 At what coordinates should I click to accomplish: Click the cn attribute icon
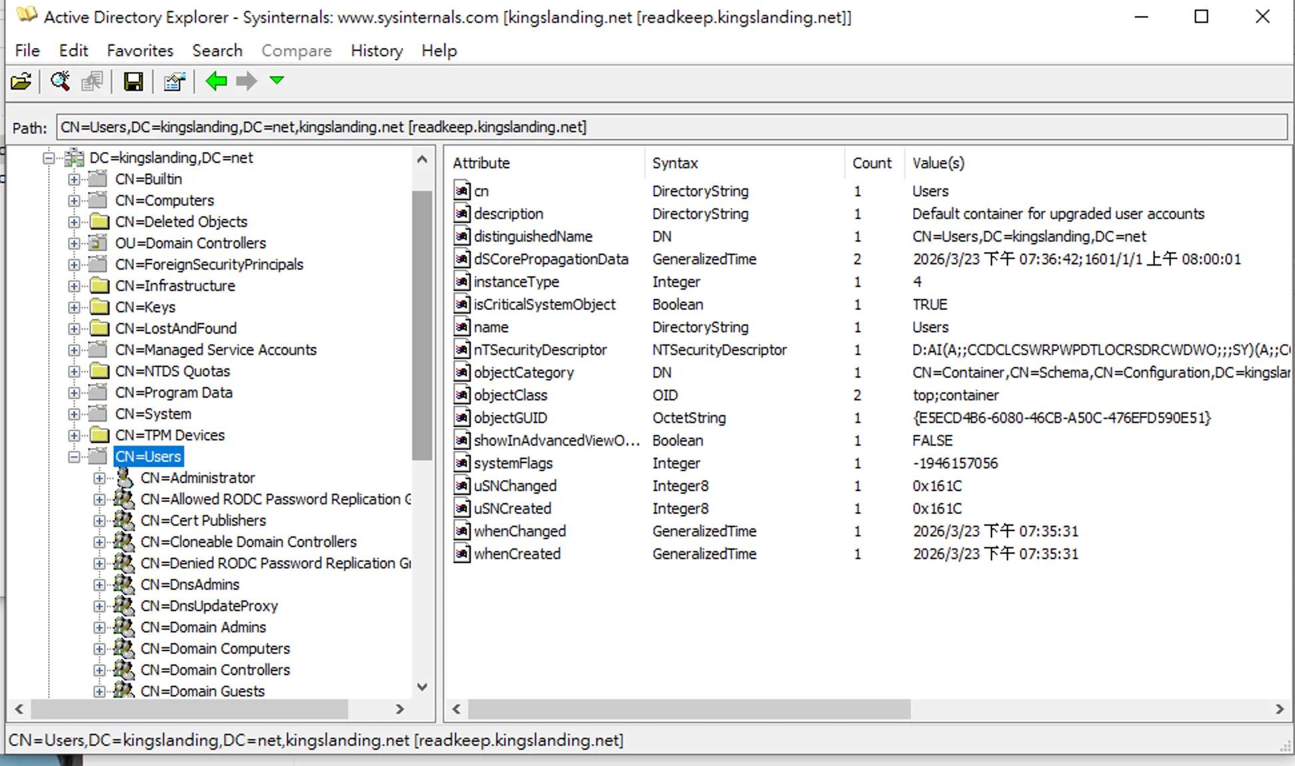click(x=461, y=191)
